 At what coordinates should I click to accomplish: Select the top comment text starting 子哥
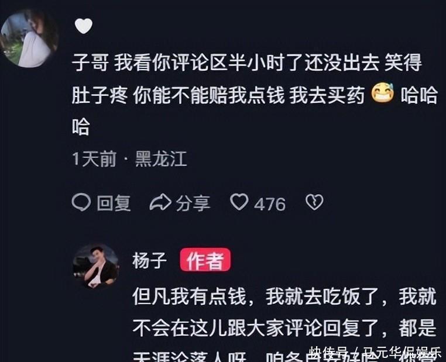[255, 94]
